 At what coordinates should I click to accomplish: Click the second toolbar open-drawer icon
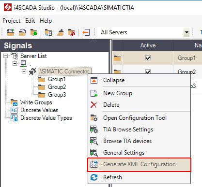22,32
